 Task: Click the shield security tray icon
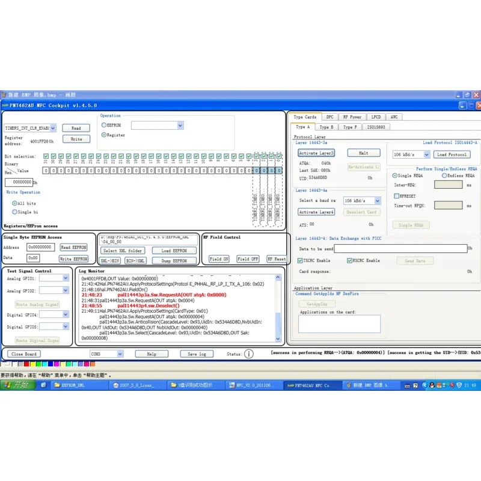pyautogui.click(x=459, y=385)
